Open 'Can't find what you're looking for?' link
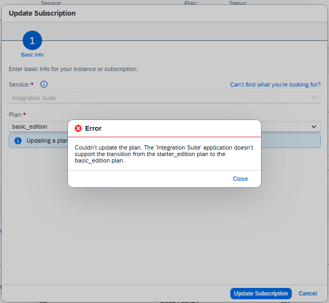Screen dimensions: 329x303 [275, 84]
